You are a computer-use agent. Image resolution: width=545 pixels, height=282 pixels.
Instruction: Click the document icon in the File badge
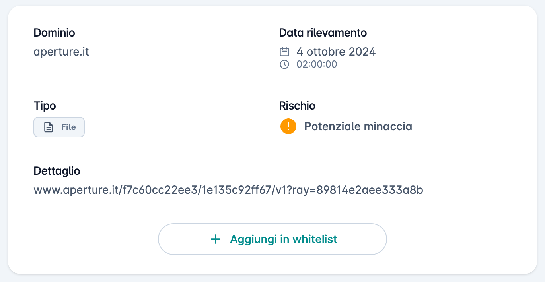tap(49, 127)
